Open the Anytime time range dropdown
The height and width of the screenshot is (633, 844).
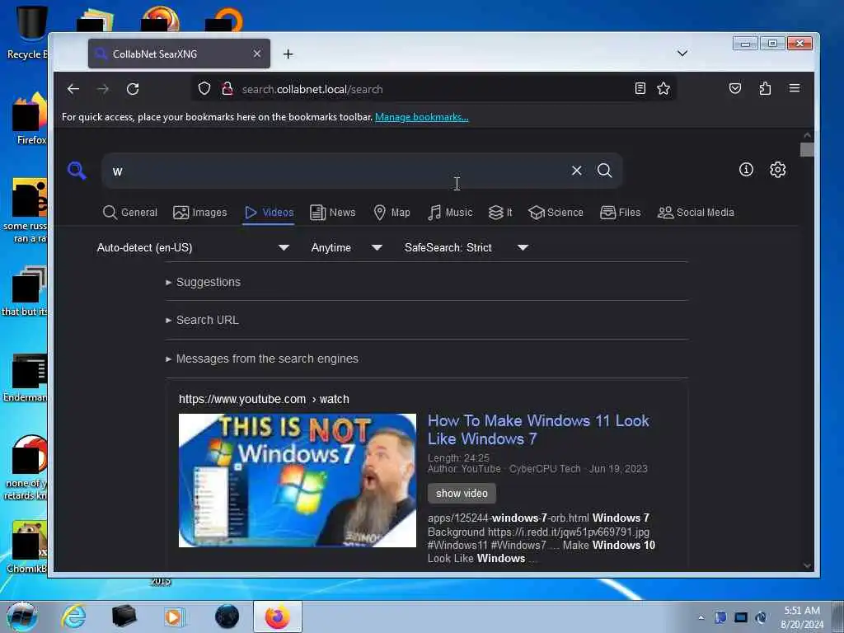[x=347, y=247]
